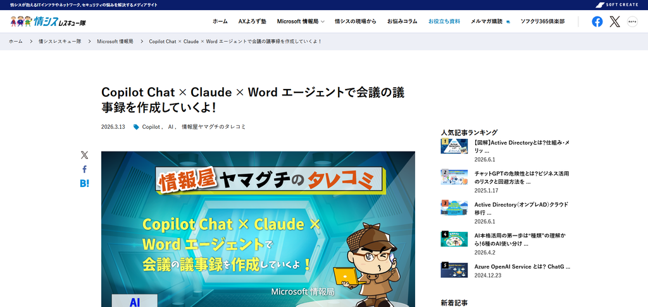The image size is (648, 307).
Task: Open the 情シスレスキュー隊 site logo
Action: click(x=48, y=21)
